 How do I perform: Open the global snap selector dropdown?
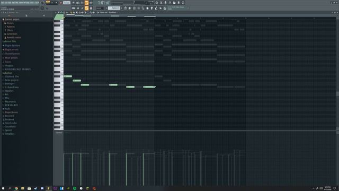click(100, 8)
